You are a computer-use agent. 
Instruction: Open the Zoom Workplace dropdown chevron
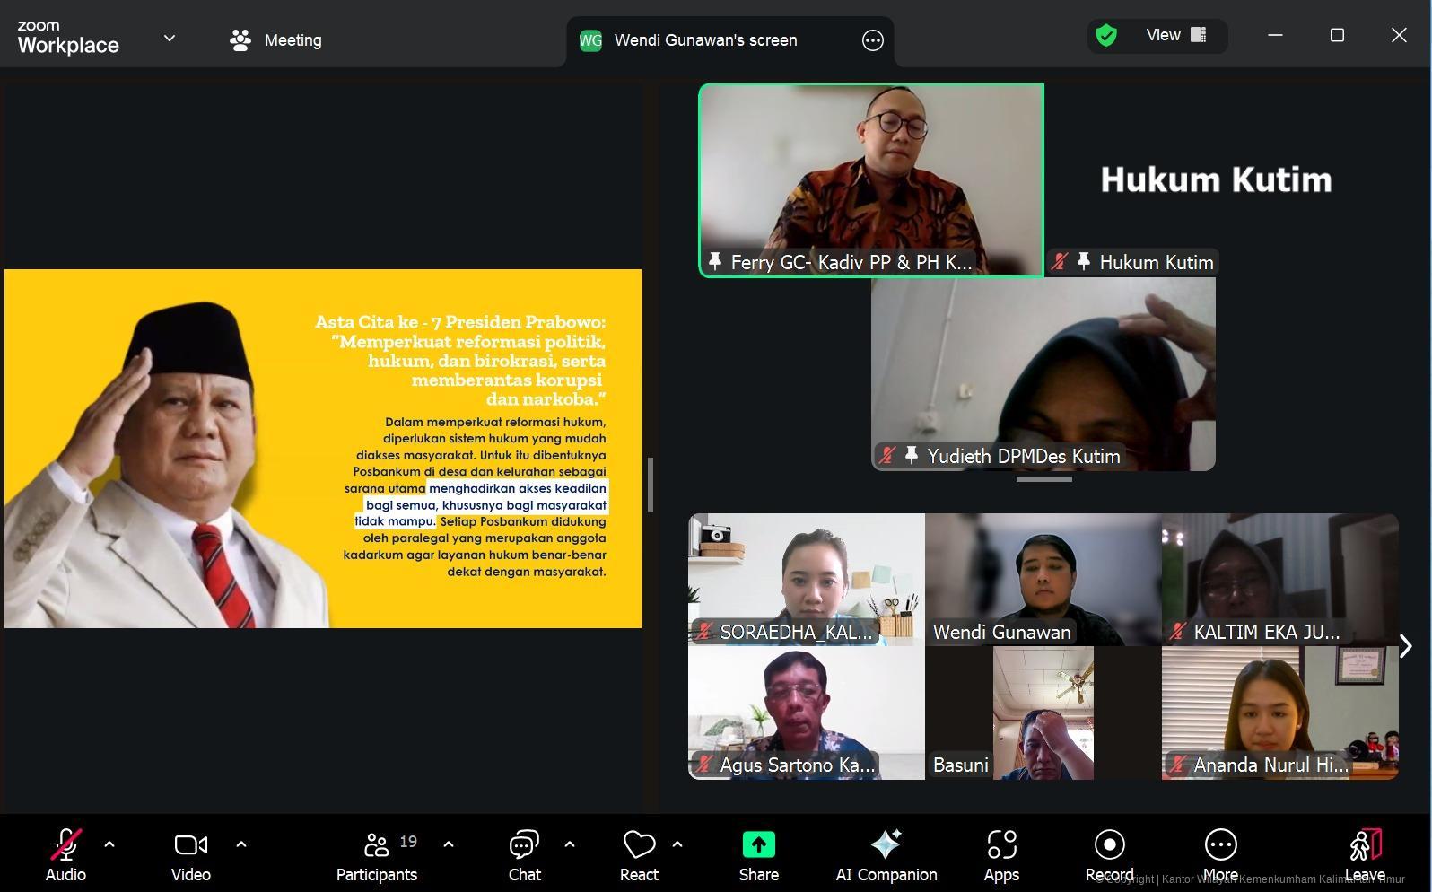[170, 39]
